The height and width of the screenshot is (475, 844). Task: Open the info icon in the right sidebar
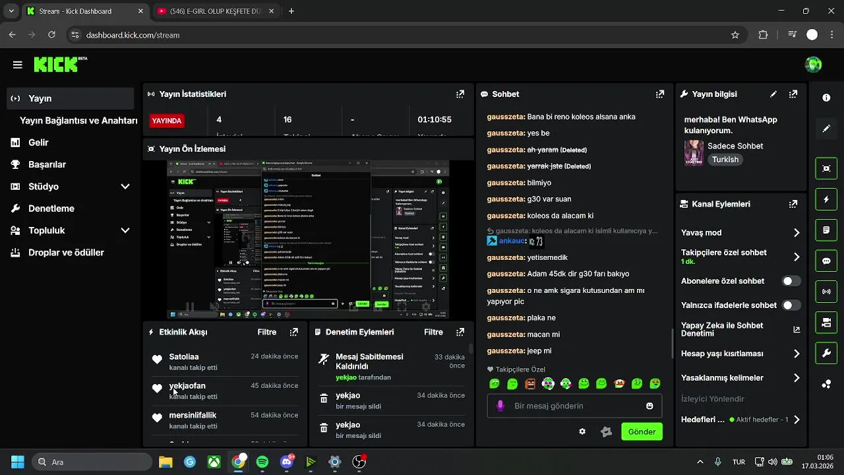pos(826,98)
